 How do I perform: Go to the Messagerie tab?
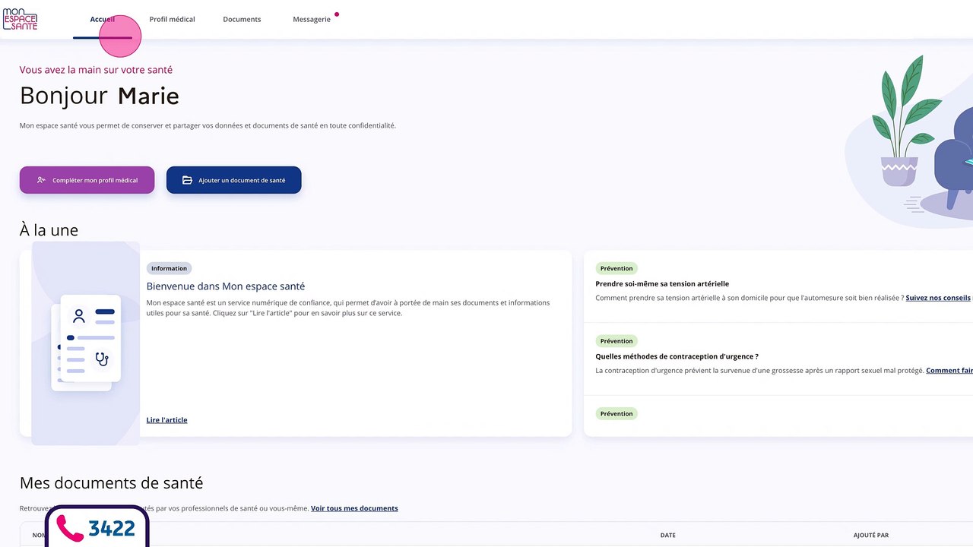tap(312, 19)
